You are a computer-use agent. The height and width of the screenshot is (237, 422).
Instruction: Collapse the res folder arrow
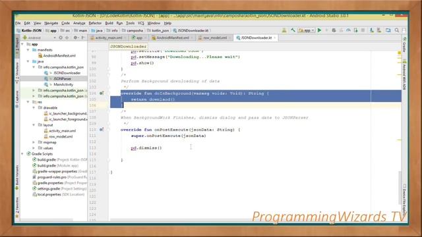point(28,102)
